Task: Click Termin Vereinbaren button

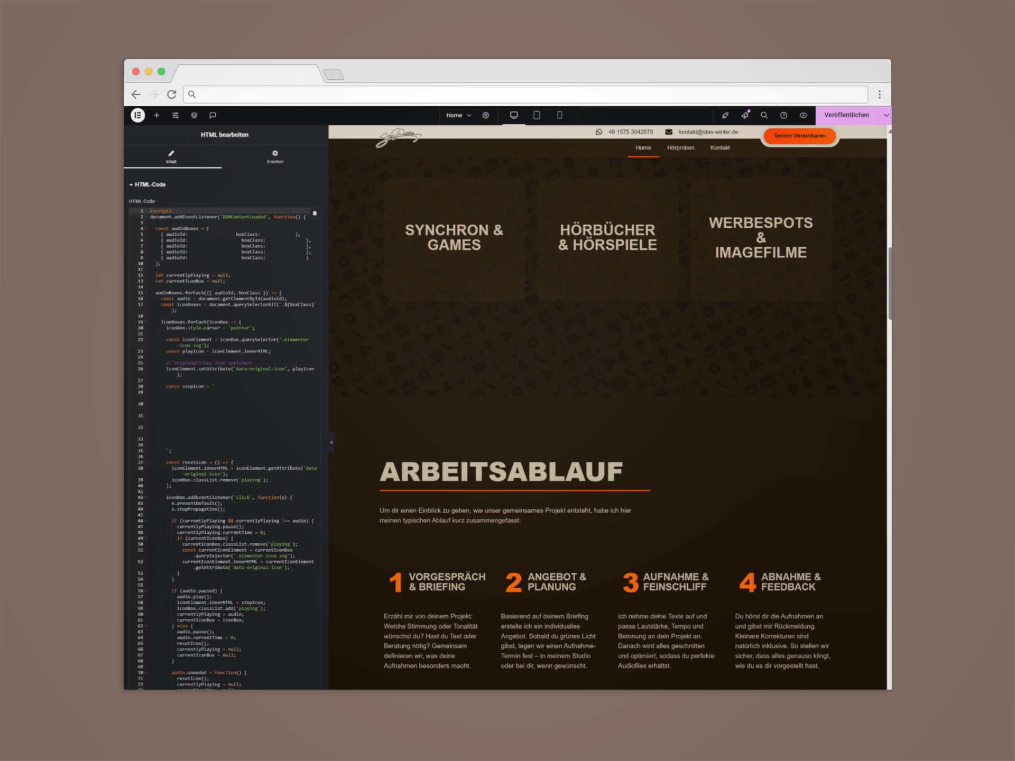Action: pyautogui.click(x=799, y=136)
